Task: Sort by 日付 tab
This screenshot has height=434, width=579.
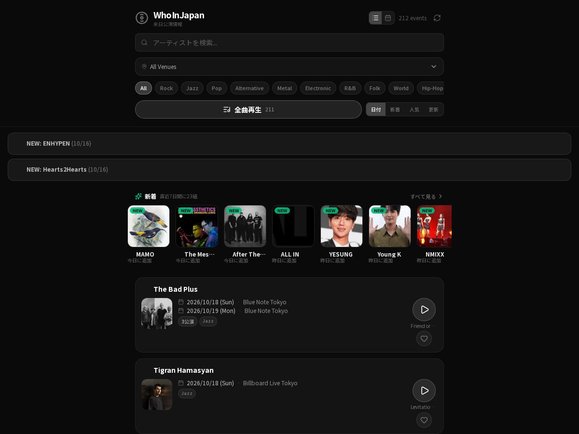Action: 376,109
